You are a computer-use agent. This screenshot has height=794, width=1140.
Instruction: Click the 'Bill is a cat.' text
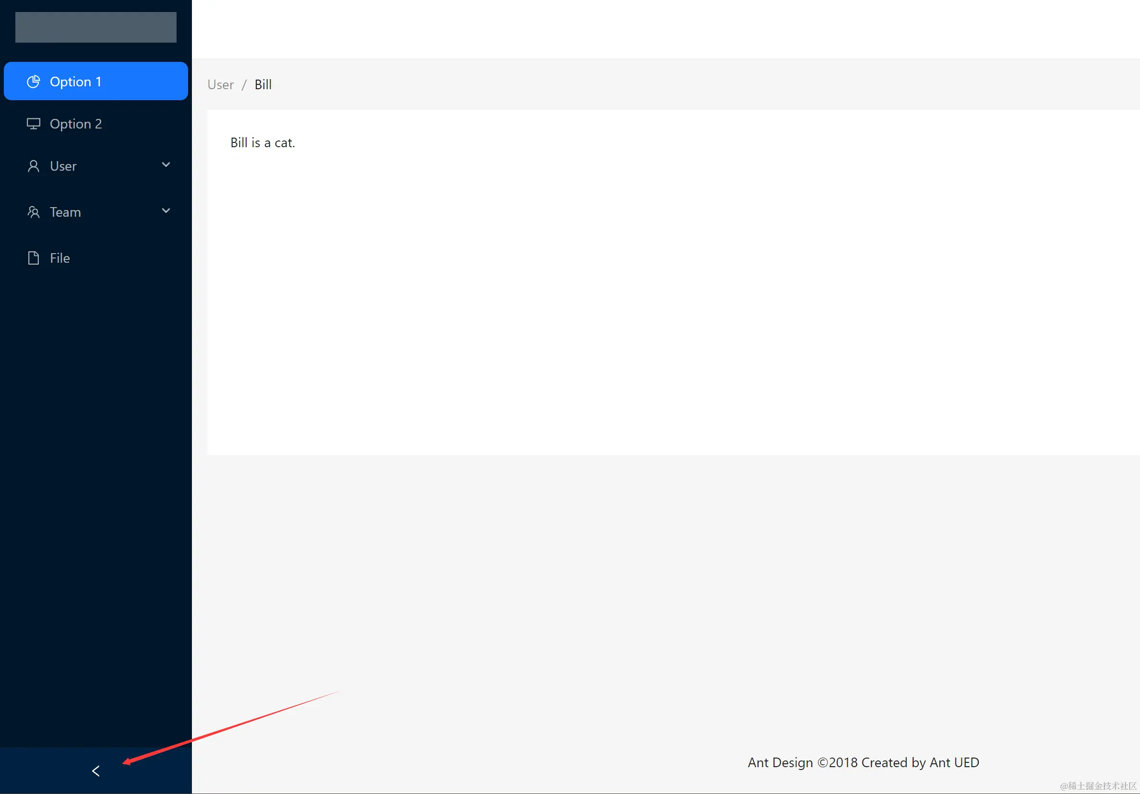click(x=262, y=143)
